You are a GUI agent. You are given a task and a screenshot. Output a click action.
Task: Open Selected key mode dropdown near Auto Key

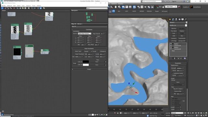[x=177, y=113]
